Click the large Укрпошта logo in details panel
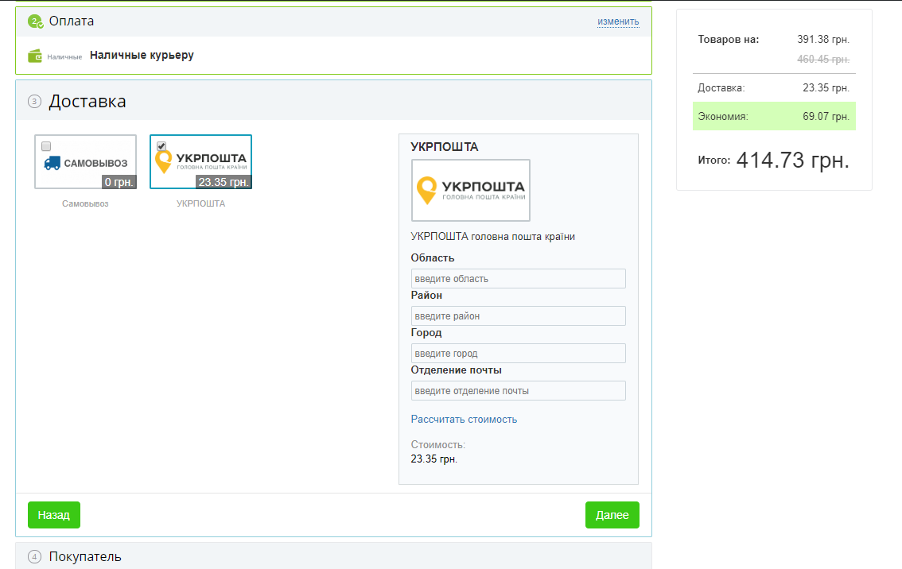The height and width of the screenshot is (569, 902). click(x=470, y=190)
